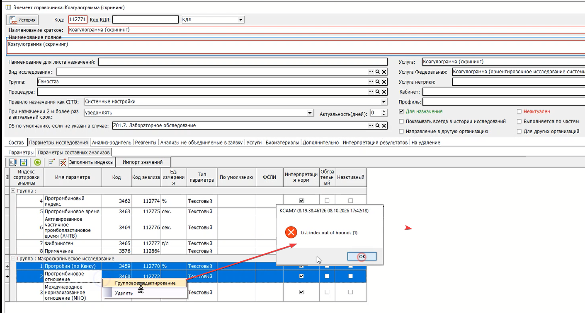Collapse Группа : Макроскопическое исследование
The height and width of the screenshot is (313, 585).
coord(12,258)
